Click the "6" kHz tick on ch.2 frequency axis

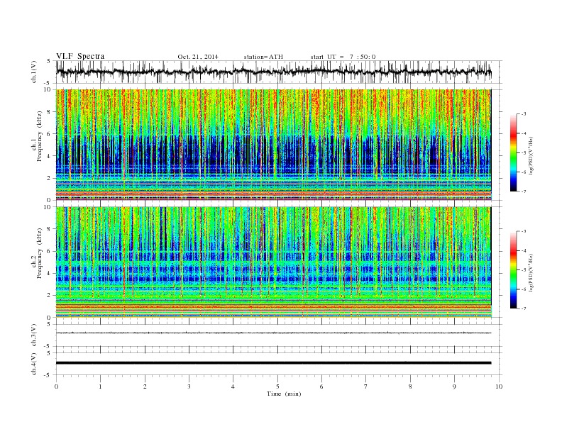(50, 251)
